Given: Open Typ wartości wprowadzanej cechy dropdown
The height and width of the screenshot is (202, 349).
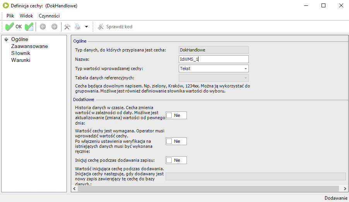Looking at the screenshot, I should pos(214,68).
